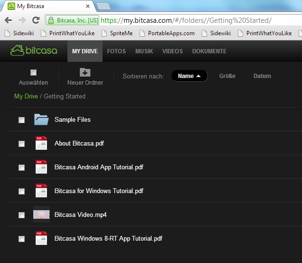The image size is (302, 263).
Task: Switch to DOKUMENTE tab
Action: click(x=209, y=51)
